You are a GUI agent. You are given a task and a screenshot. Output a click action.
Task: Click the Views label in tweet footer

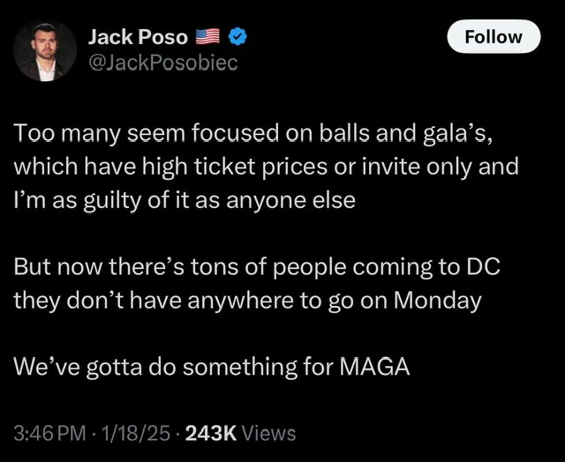point(269,433)
